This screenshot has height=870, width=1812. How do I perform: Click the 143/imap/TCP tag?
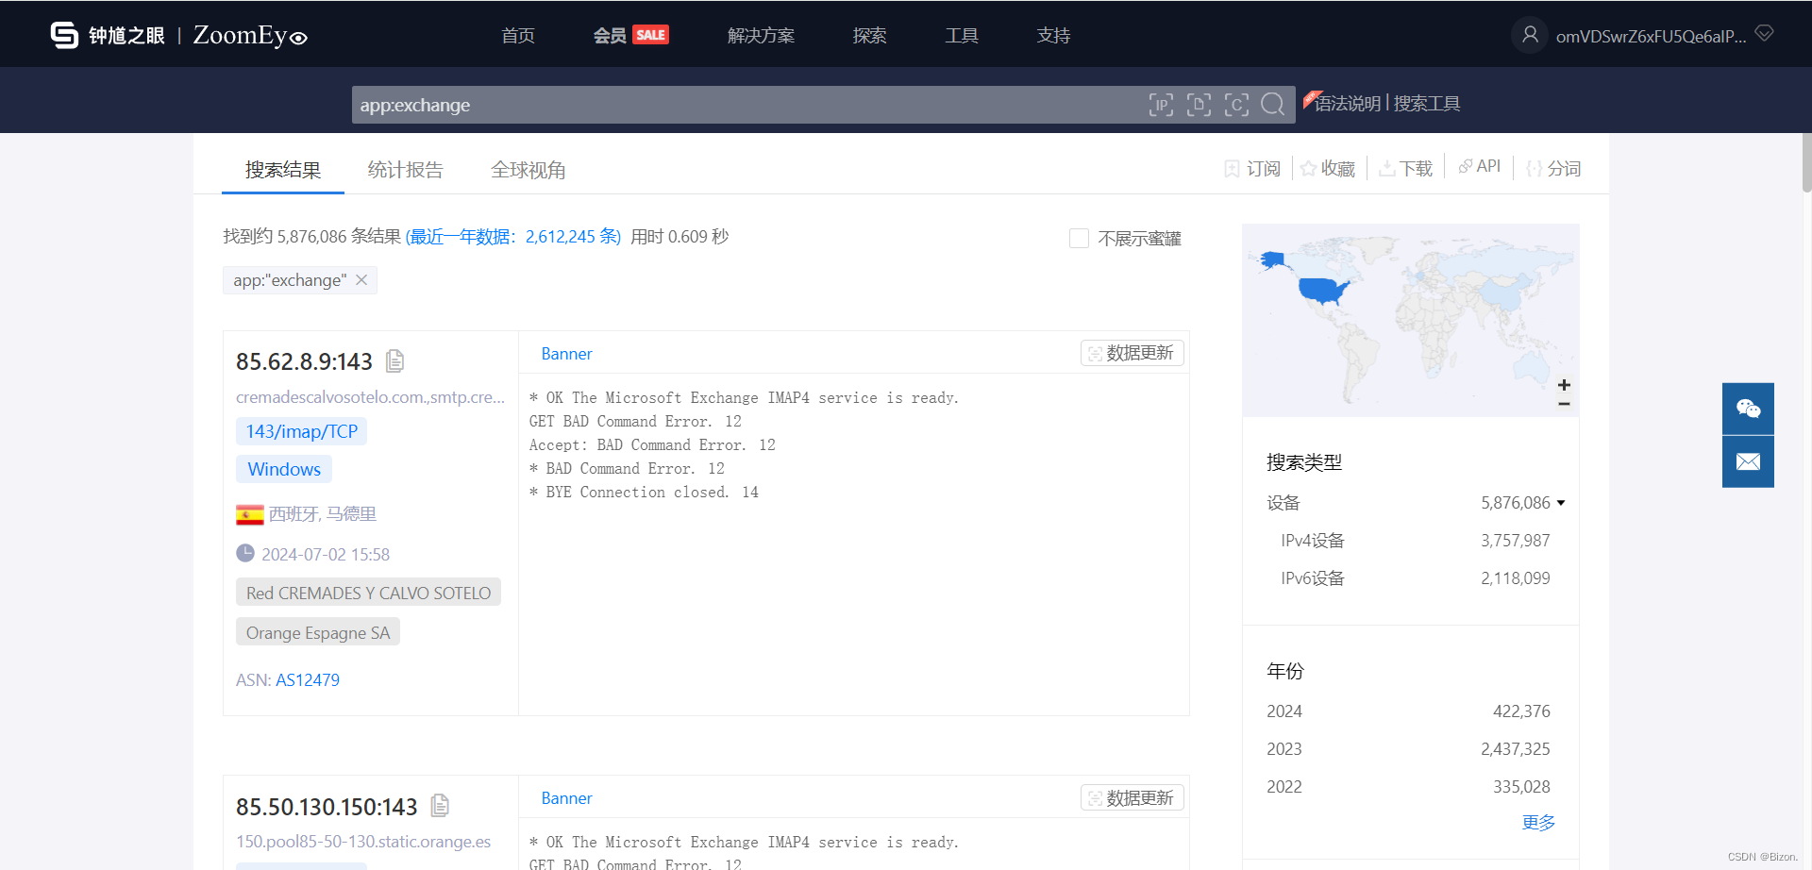tap(302, 431)
